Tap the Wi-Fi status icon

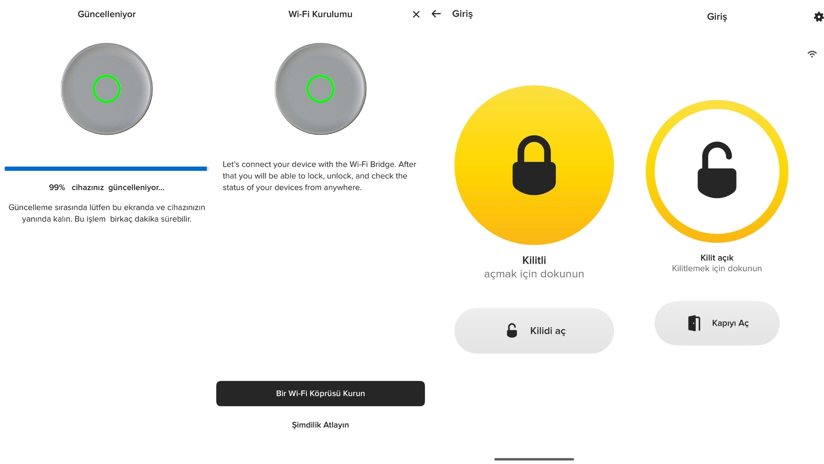point(812,54)
